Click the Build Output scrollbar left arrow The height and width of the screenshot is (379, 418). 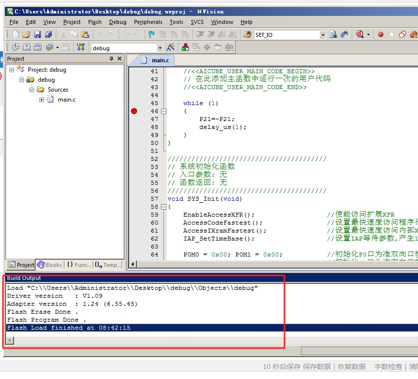[10, 340]
